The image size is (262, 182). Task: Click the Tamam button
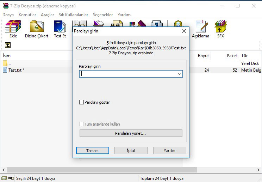coord(93,151)
